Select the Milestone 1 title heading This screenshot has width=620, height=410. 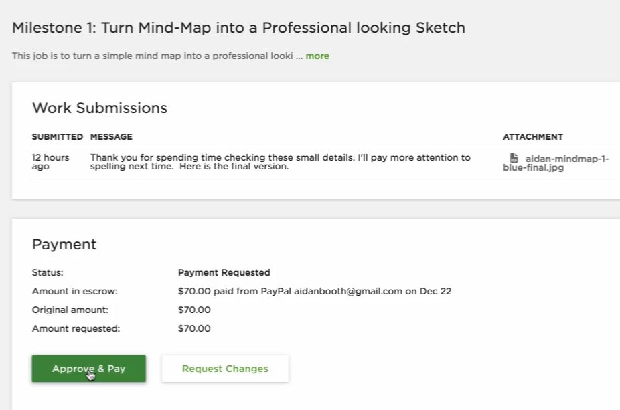(x=238, y=27)
